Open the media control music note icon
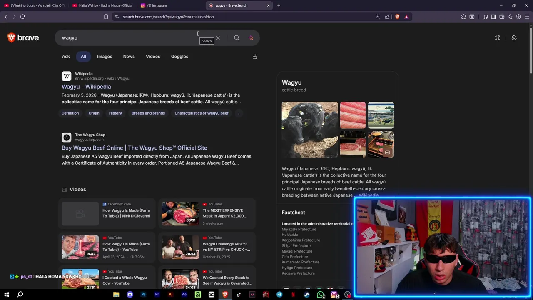 pyautogui.click(x=485, y=17)
